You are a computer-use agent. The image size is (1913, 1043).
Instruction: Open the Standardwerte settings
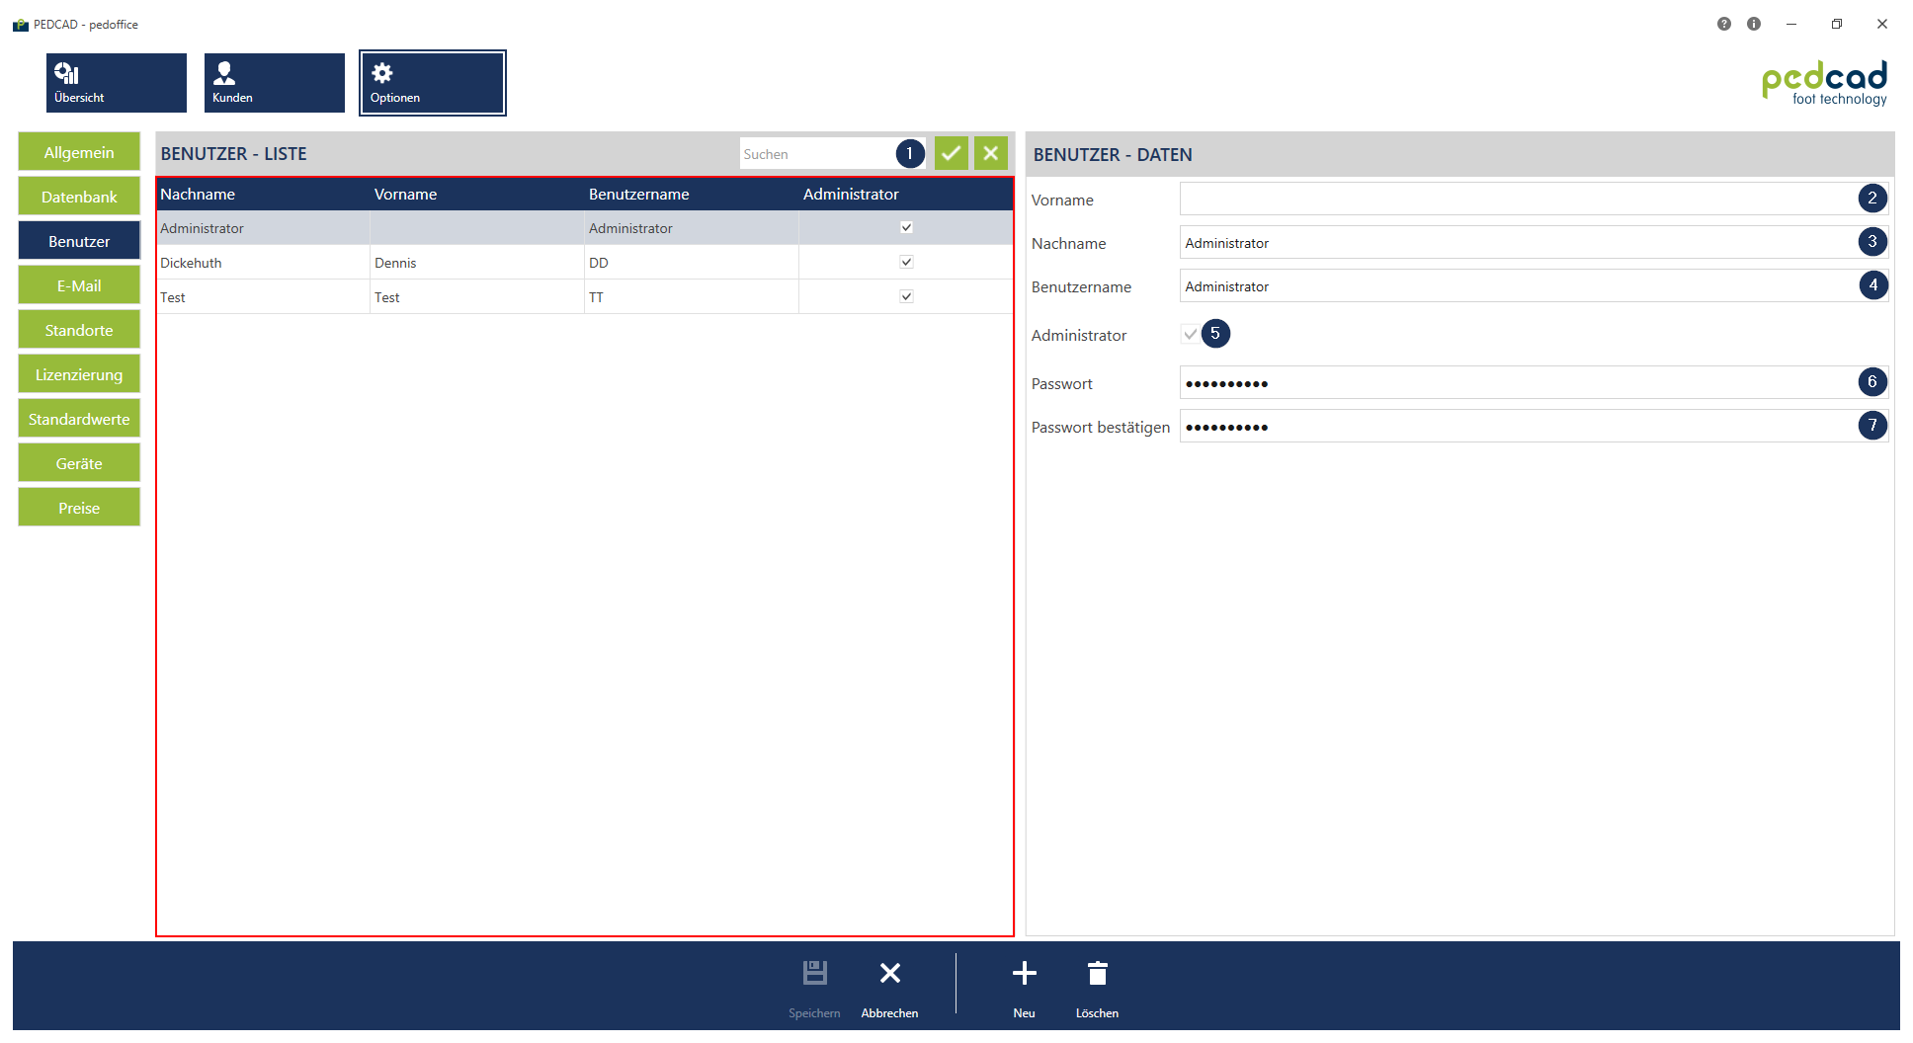click(x=79, y=419)
